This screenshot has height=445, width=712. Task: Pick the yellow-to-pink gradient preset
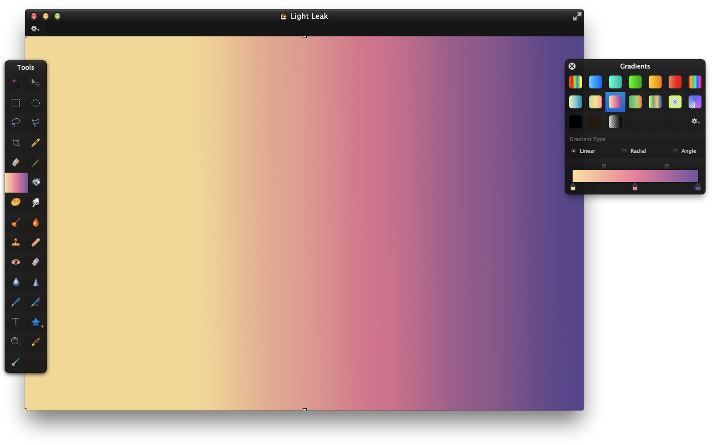click(595, 102)
